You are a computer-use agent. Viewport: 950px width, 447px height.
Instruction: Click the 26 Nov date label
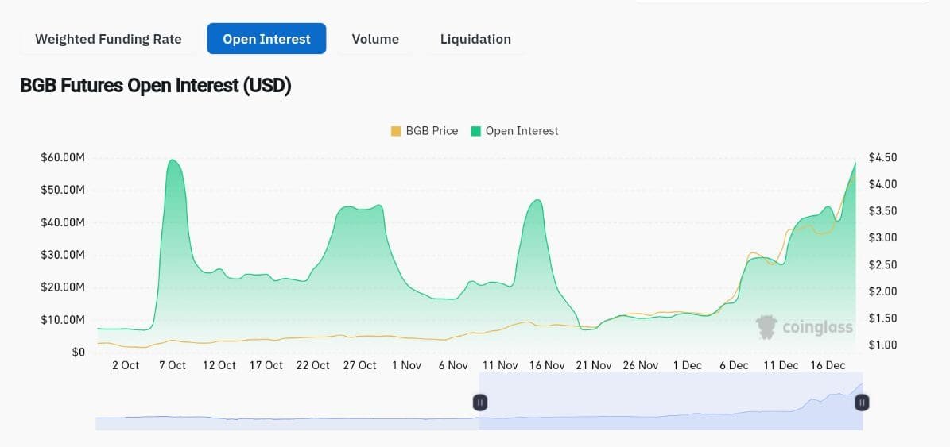(641, 365)
